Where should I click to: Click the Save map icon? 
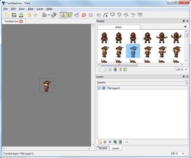point(21,15)
